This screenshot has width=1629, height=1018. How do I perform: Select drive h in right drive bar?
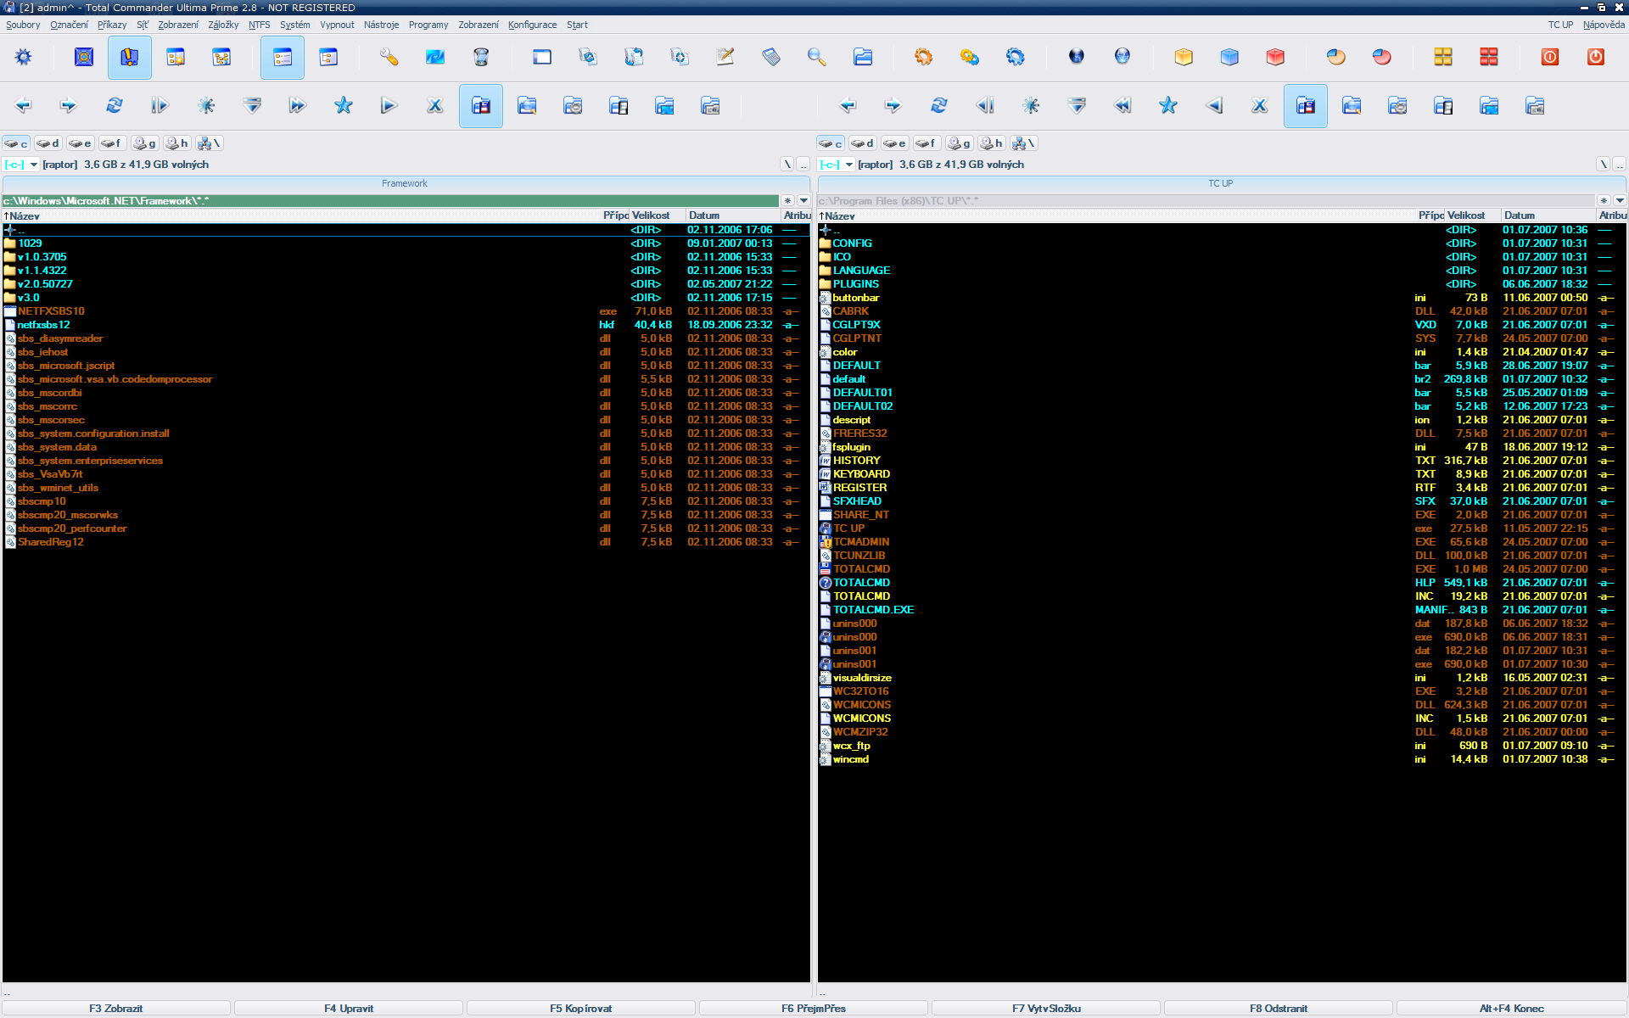click(x=992, y=143)
